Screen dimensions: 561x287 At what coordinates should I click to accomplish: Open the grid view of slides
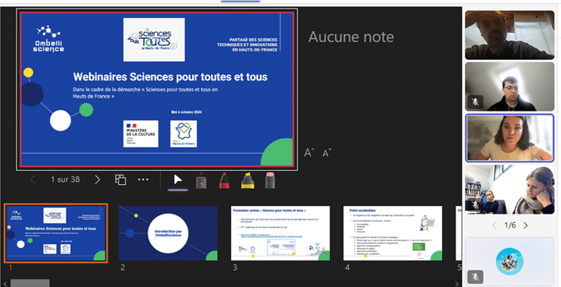click(120, 179)
